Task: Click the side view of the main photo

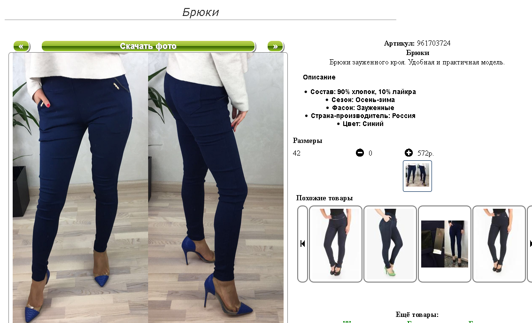Action: 216,188
